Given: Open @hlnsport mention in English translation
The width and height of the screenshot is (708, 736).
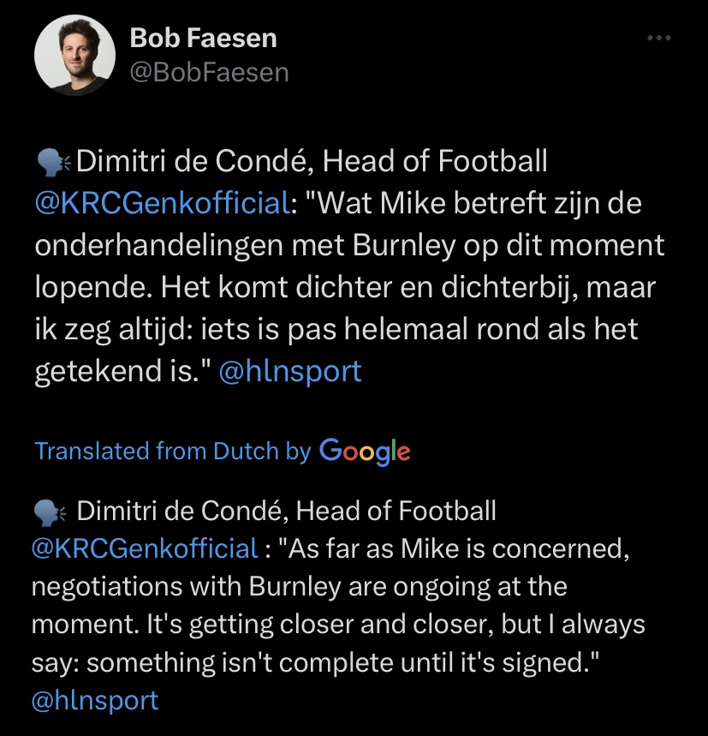Looking at the screenshot, I should (95, 700).
